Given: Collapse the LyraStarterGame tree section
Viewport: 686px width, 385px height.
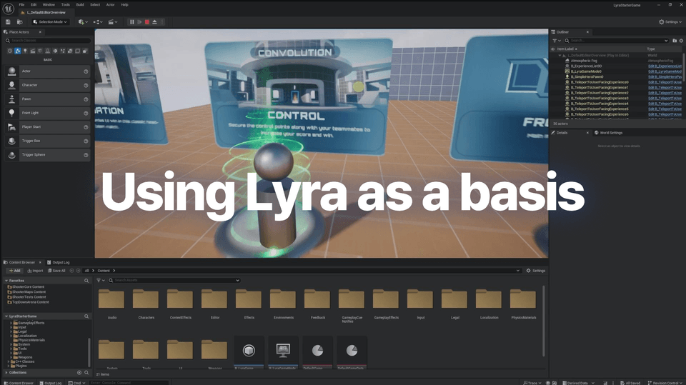Looking at the screenshot, I should (x=6, y=316).
